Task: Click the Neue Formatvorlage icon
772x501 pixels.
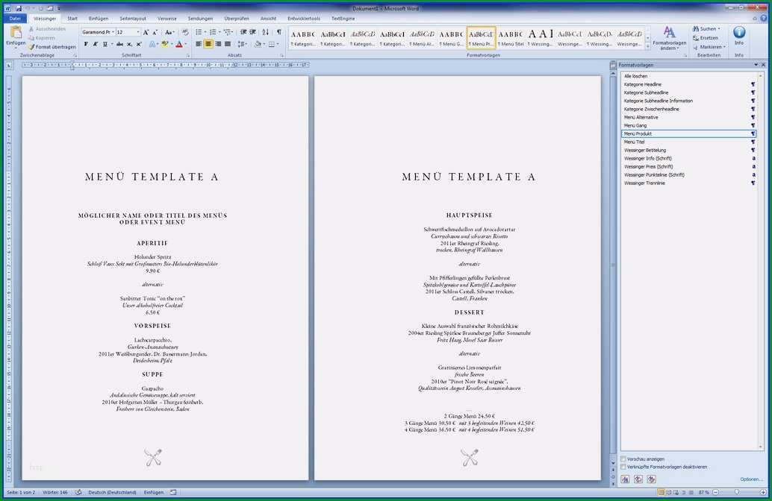Action: (x=625, y=479)
